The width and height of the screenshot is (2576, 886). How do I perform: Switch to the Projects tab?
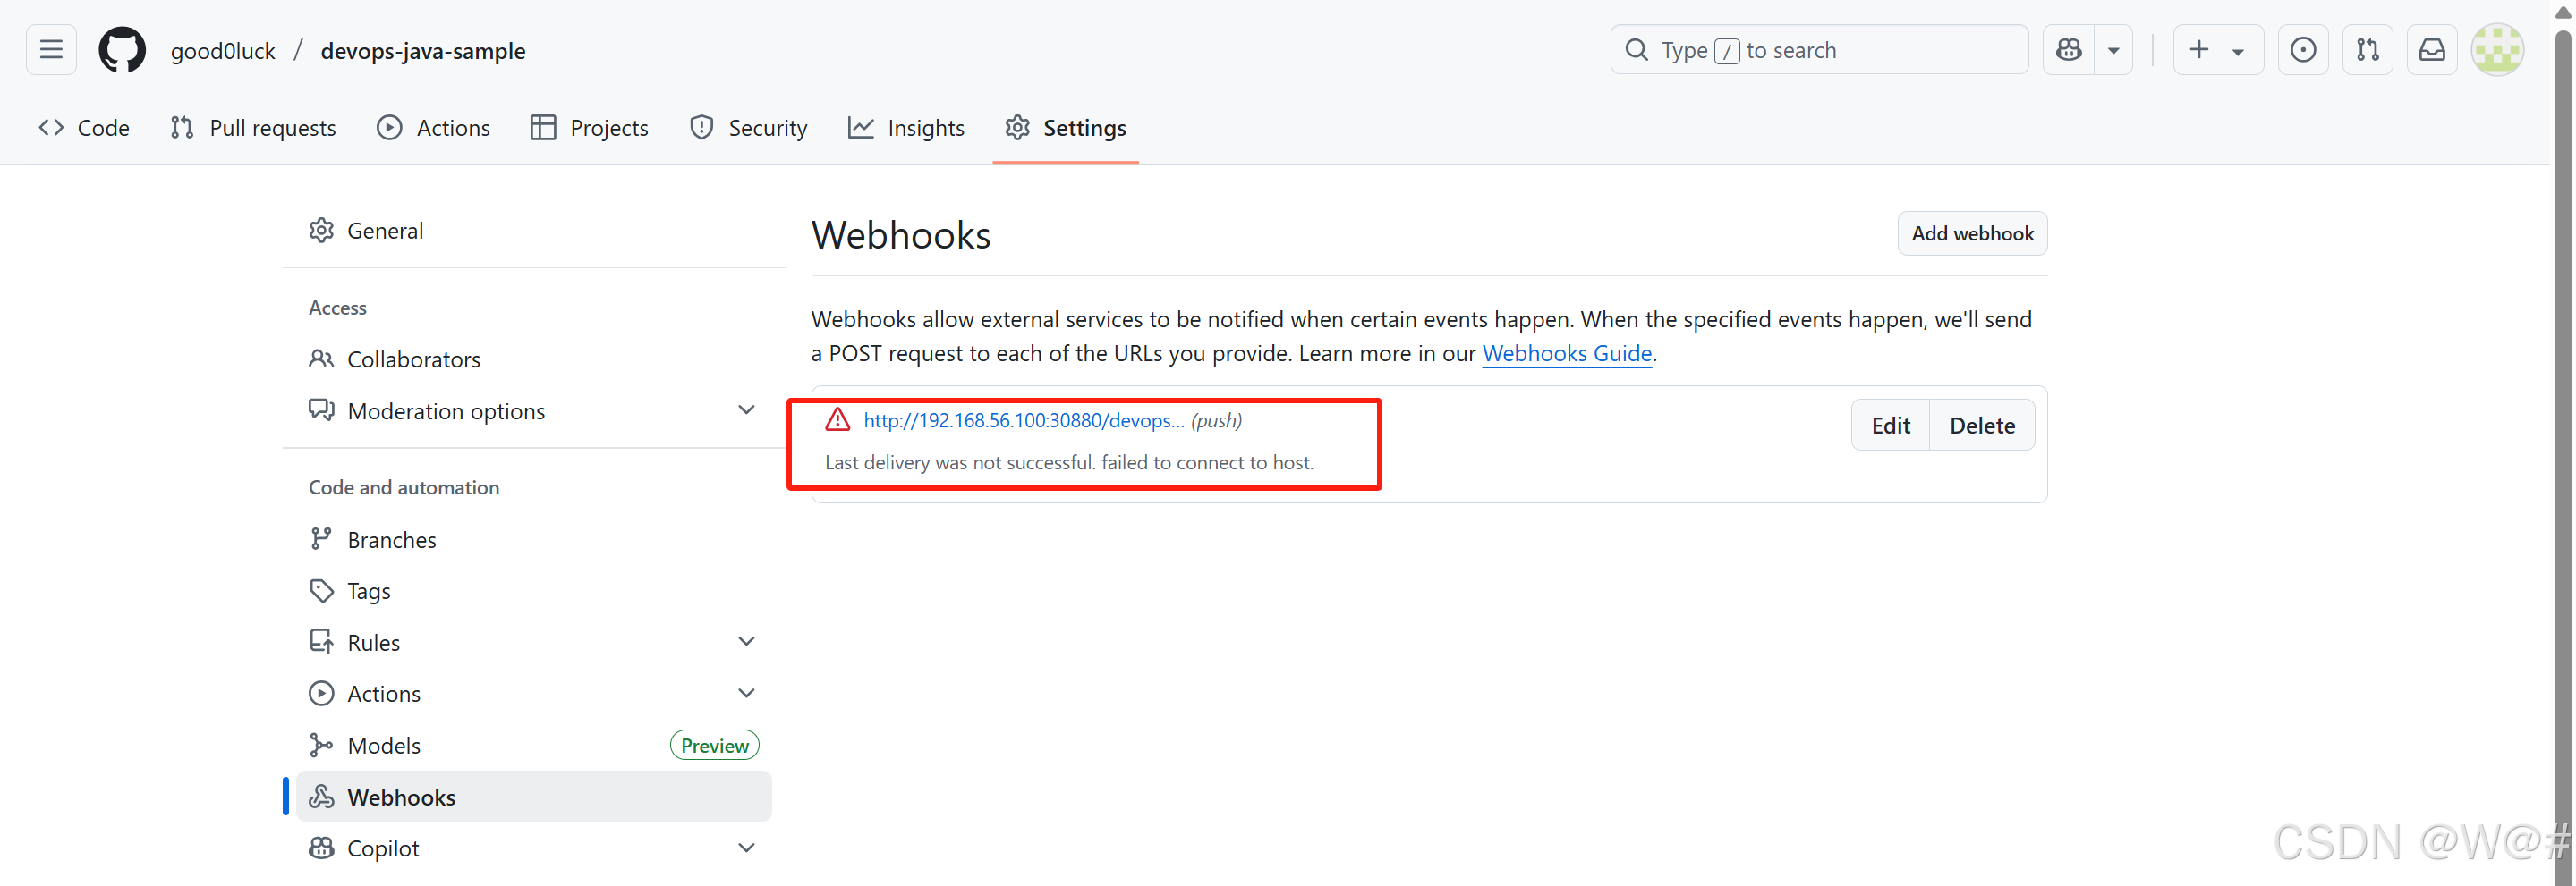[x=589, y=128]
